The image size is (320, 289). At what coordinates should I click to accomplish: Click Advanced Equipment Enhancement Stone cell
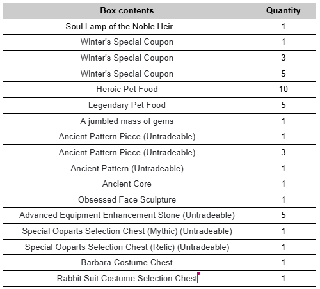coord(127,215)
